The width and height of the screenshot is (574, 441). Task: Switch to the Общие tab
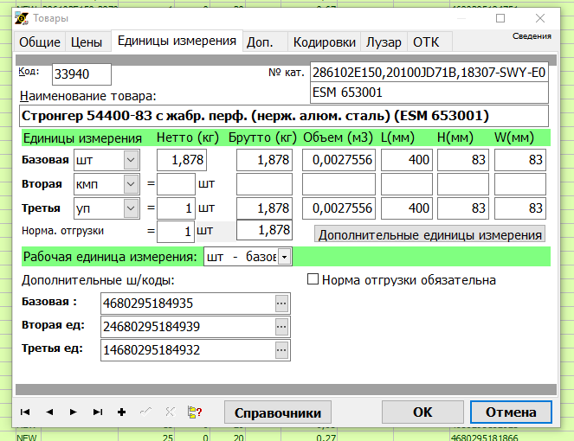(x=40, y=42)
